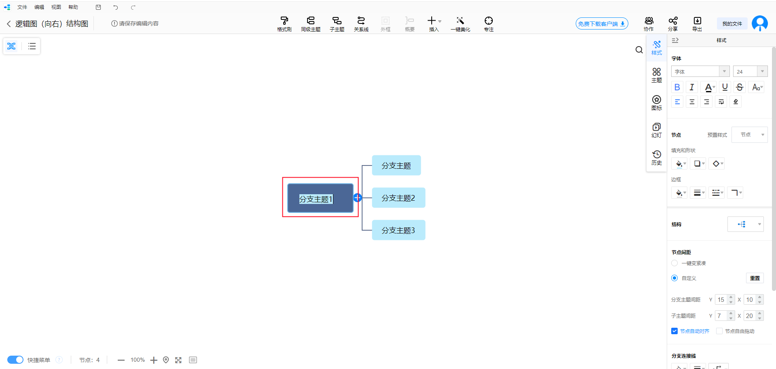776x369 pixels.
Task: Open the font family (字体) dropdown
Action: pos(700,72)
